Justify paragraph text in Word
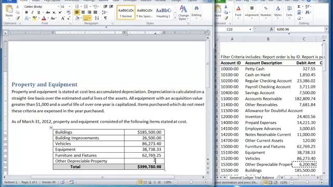 95,12
